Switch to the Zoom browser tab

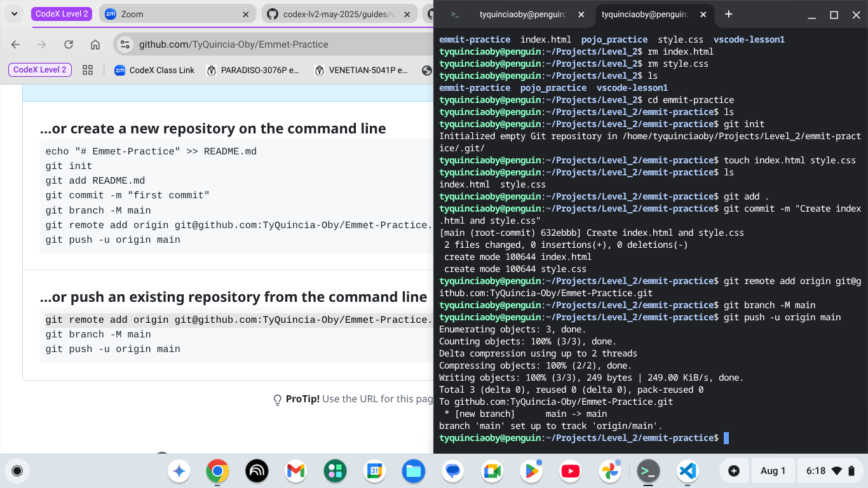(x=176, y=14)
